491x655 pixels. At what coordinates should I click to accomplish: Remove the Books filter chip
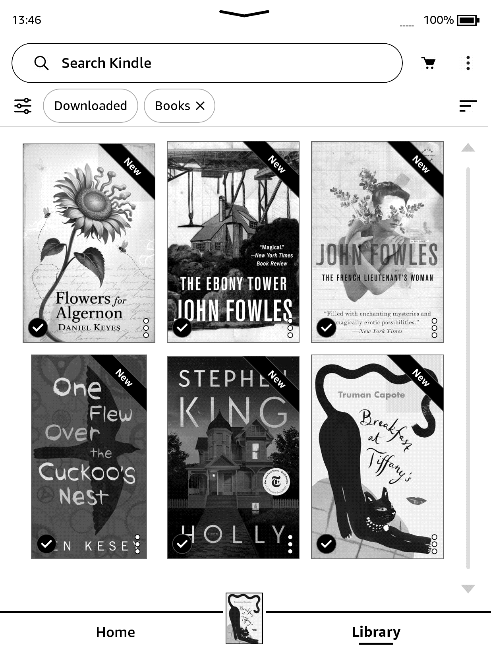pyautogui.click(x=200, y=106)
